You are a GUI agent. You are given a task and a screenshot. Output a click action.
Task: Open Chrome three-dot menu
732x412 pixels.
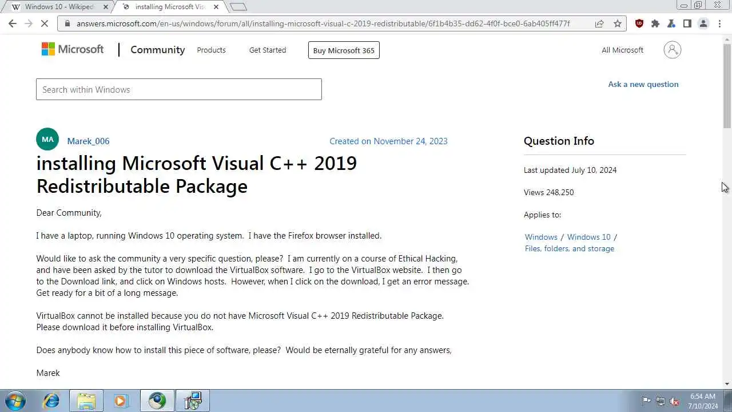719,23
